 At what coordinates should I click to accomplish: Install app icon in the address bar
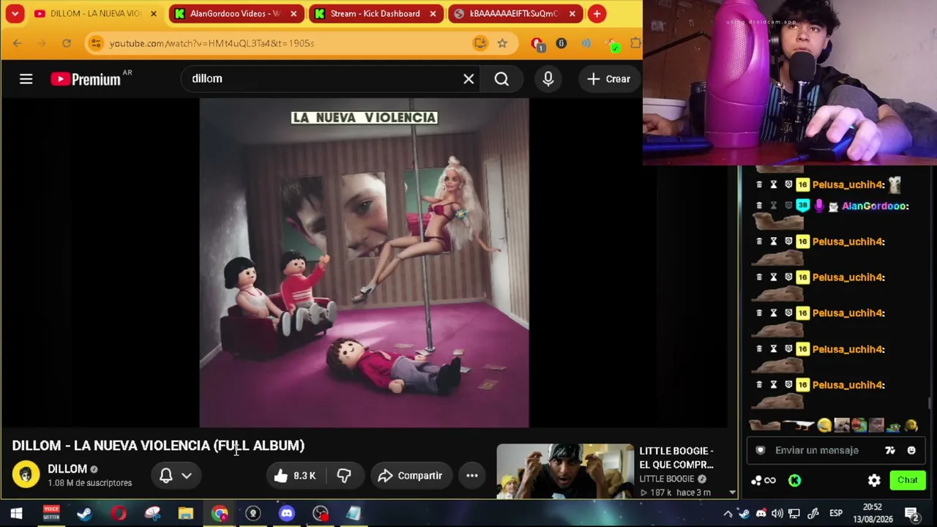(x=479, y=43)
